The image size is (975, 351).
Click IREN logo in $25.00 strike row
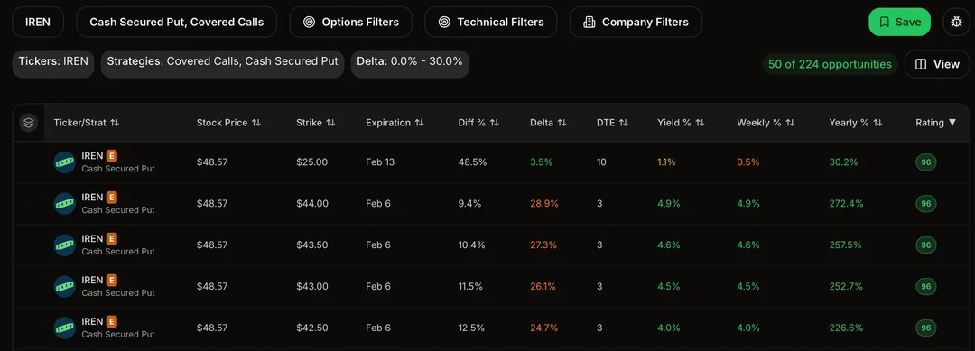coord(65,162)
